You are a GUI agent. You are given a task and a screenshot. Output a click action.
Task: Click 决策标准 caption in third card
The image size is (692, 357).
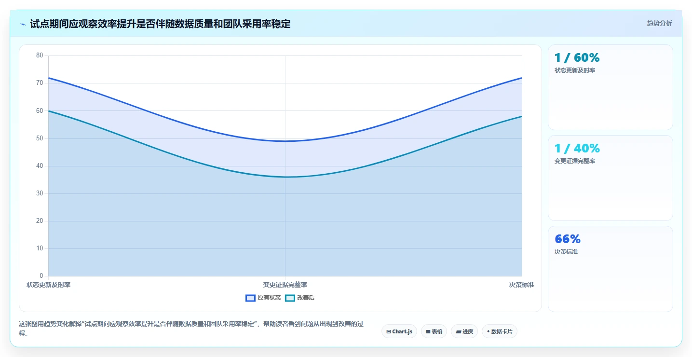[566, 252]
